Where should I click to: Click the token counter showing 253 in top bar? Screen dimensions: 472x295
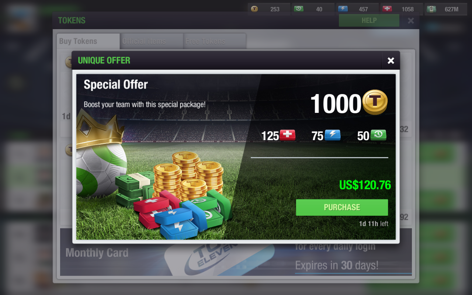(x=270, y=9)
